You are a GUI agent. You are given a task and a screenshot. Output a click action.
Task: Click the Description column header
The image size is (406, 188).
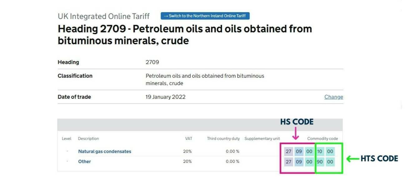[88, 138]
